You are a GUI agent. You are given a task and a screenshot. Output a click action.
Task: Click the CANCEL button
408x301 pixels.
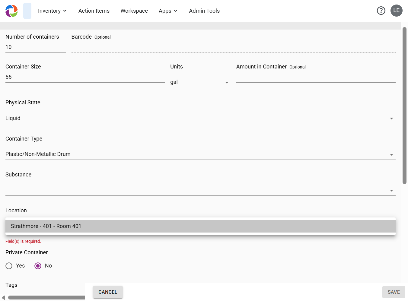click(x=108, y=292)
